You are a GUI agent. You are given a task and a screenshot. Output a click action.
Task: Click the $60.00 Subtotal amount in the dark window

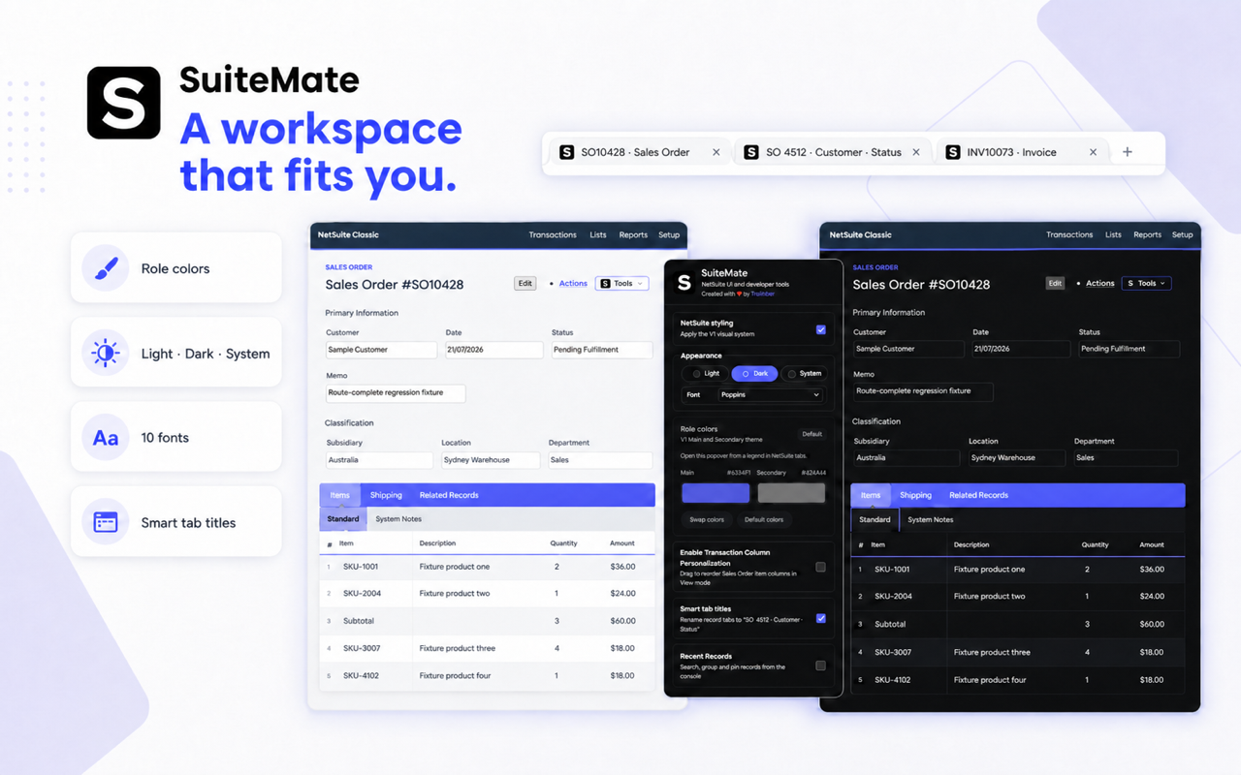(1152, 625)
